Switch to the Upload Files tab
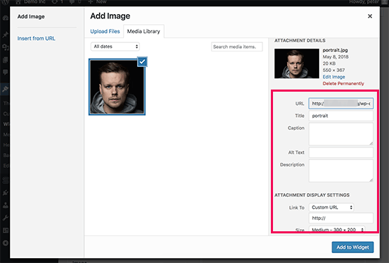Screen dimensions: 389x263 coord(105,32)
